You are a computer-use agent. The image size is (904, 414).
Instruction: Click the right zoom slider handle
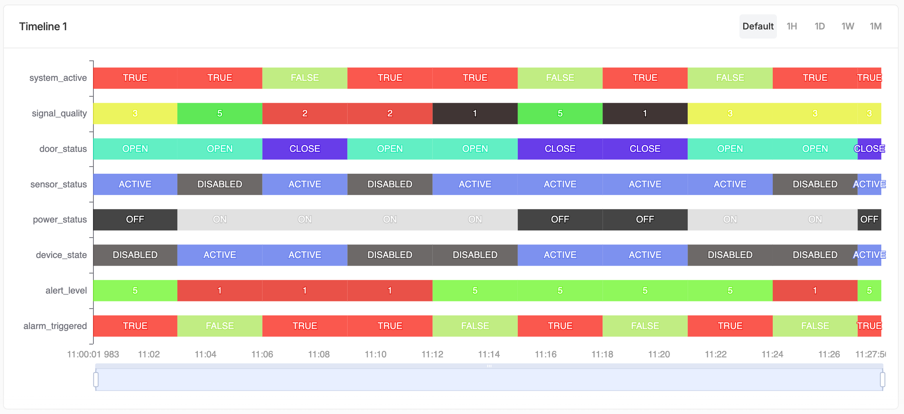(882, 379)
